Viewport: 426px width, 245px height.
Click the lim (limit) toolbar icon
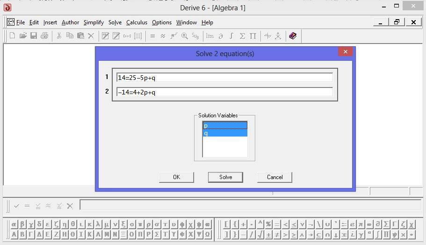[210, 36]
